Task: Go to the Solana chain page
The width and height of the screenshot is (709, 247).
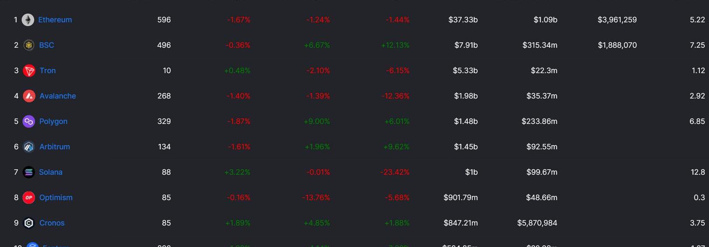Action: [x=51, y=172]
